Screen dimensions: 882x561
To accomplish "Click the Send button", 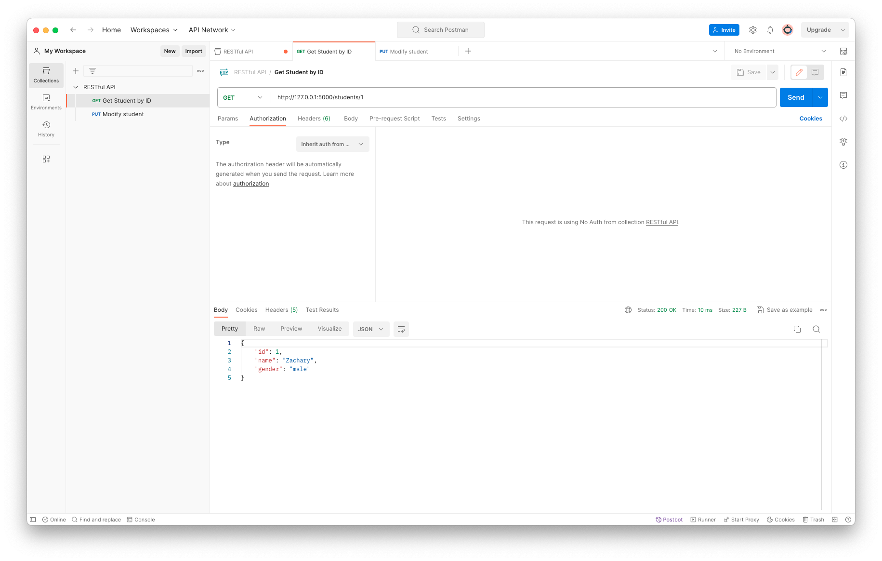I will [796, 97].
